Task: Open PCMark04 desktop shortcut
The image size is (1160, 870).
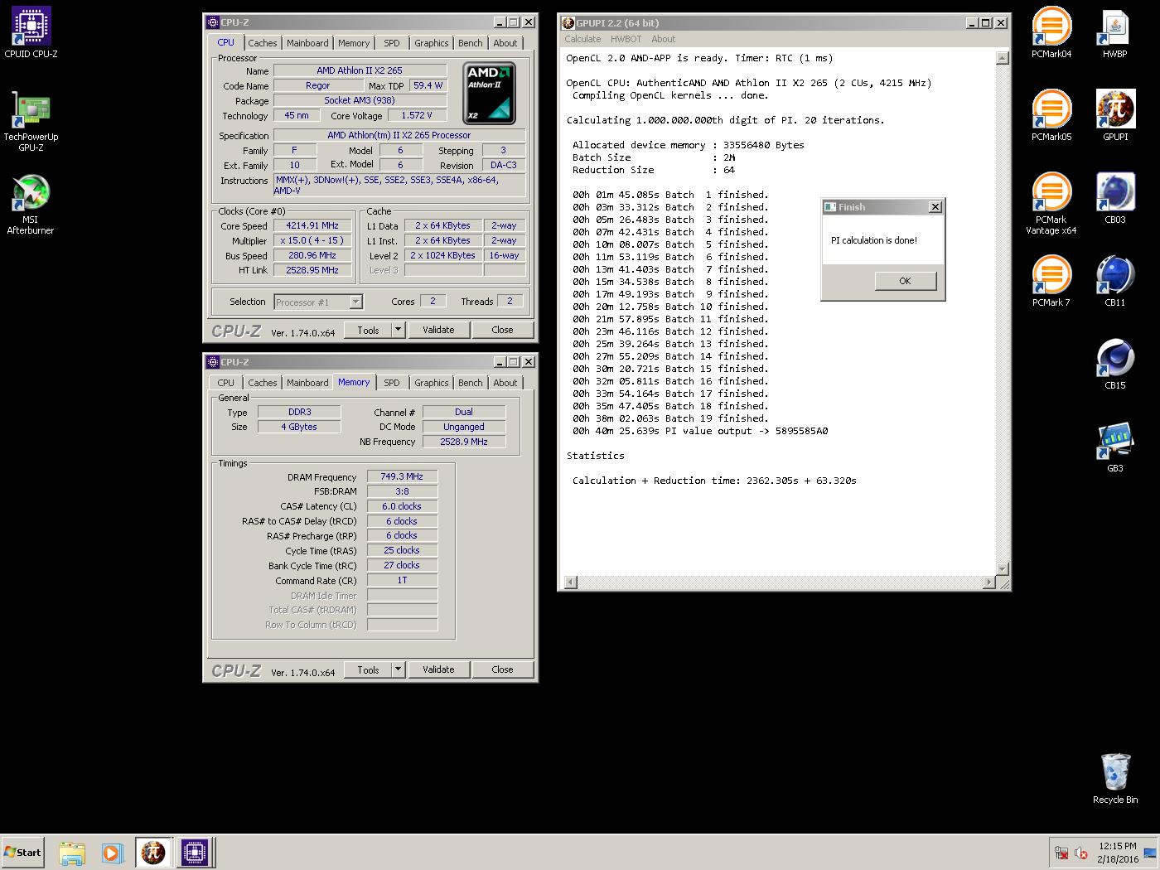Action: [1051, 33]
